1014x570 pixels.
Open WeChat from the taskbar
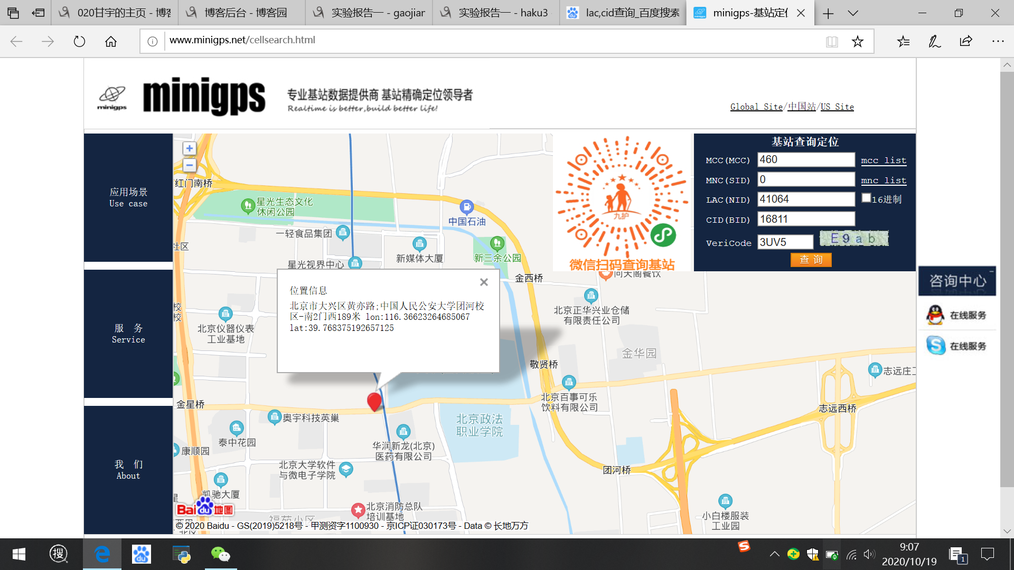(220, 554)
